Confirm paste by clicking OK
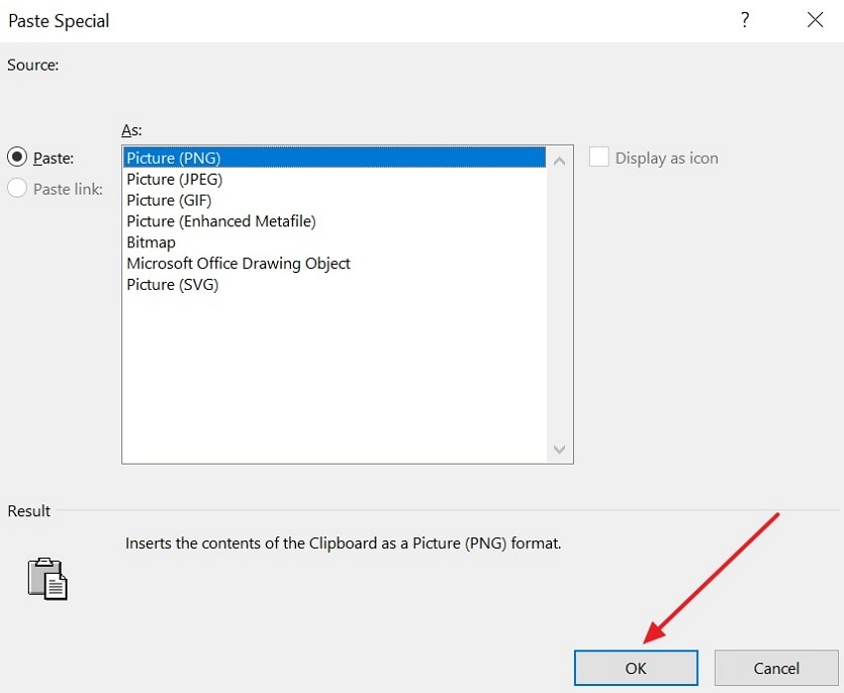The image size is (844, 693). pos(635,668)
